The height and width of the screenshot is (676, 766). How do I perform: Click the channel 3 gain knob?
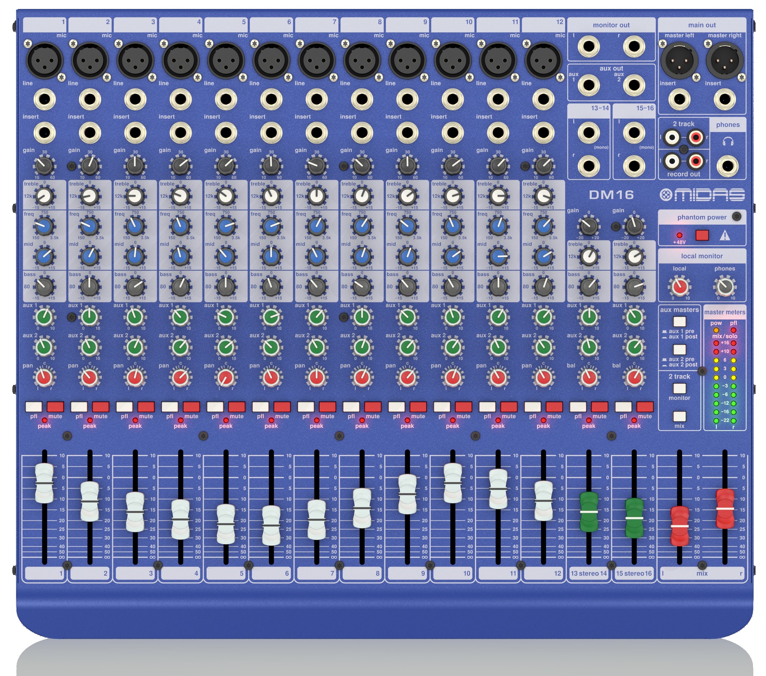[135, 165]
